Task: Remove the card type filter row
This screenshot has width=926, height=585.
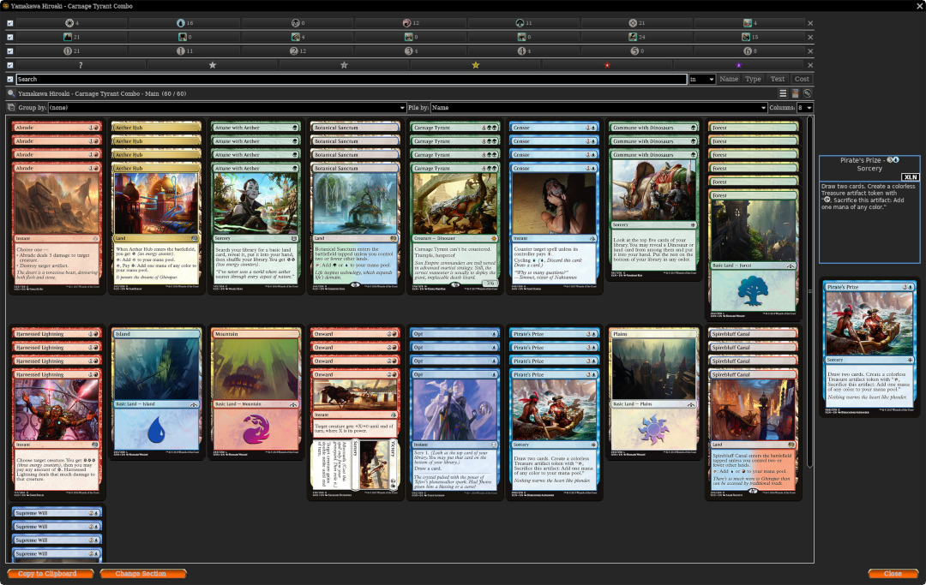Action: pos(810,37)
